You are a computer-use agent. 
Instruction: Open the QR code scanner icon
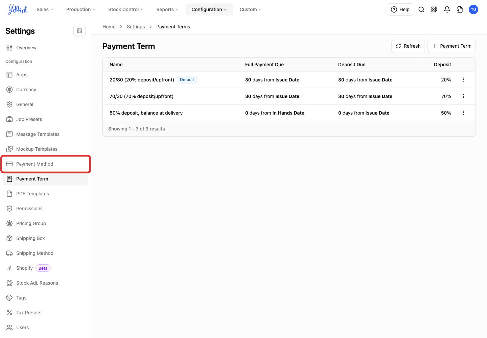coord(434,9)
